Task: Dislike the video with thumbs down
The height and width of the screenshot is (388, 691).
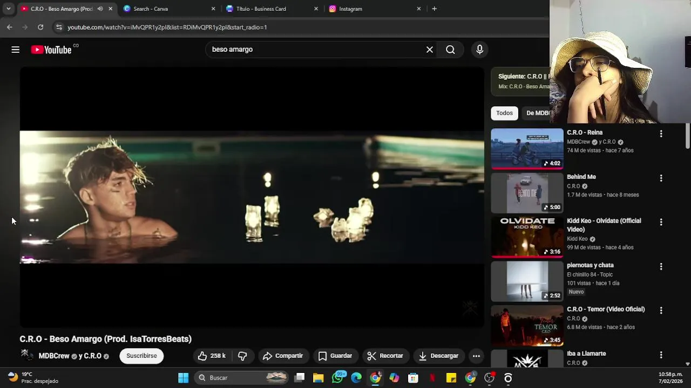Action: [x=242, y=356]
